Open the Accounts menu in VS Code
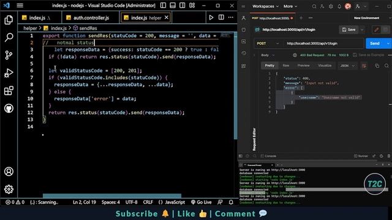392x220 pixels. 9,172
